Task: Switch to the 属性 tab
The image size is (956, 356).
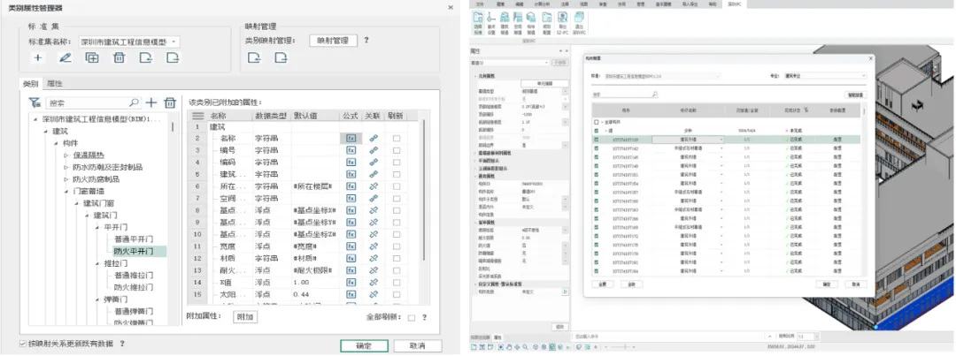Action: [x=54, y=83]
